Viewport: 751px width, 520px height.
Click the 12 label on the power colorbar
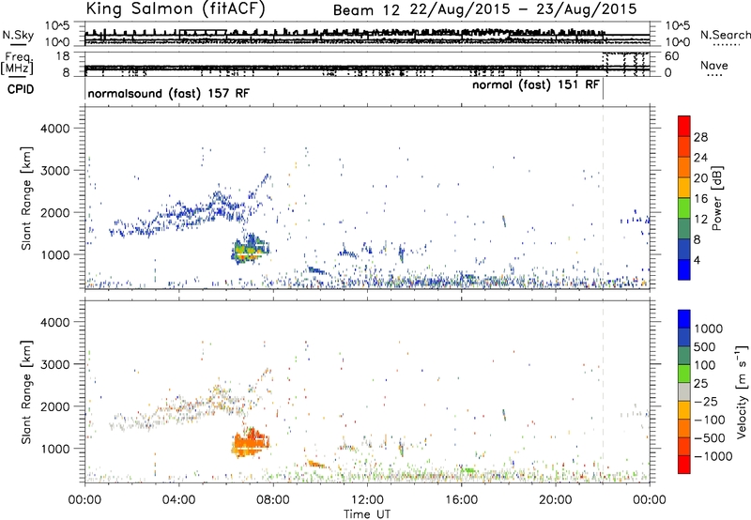tap(700, 220)
